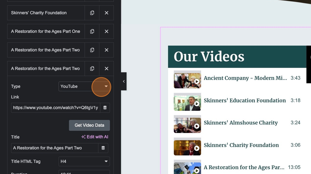Click the 3:24 duration label
Image resolution: width=311 pixels, height=174 pixels.
coord(295,123)
